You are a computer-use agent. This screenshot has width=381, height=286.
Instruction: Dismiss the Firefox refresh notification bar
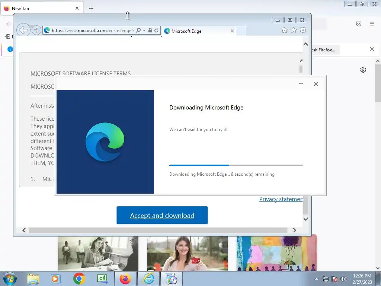point(372,50)
